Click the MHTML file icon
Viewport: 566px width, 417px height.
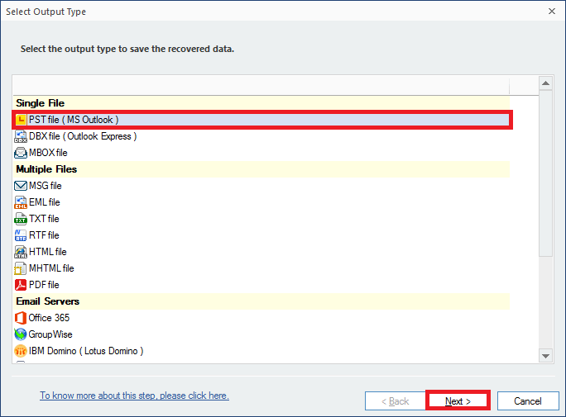(21, 268)
